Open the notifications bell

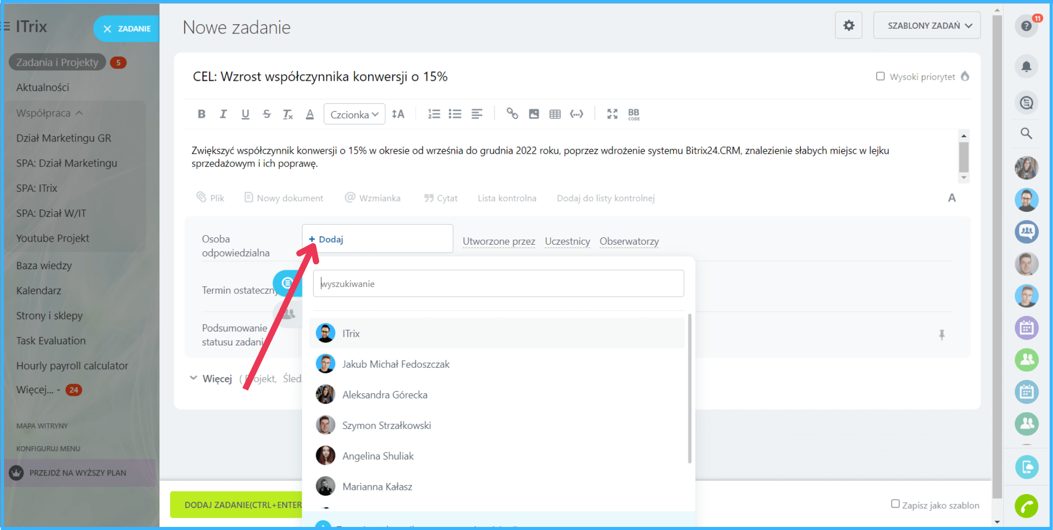click(1026, 66)
